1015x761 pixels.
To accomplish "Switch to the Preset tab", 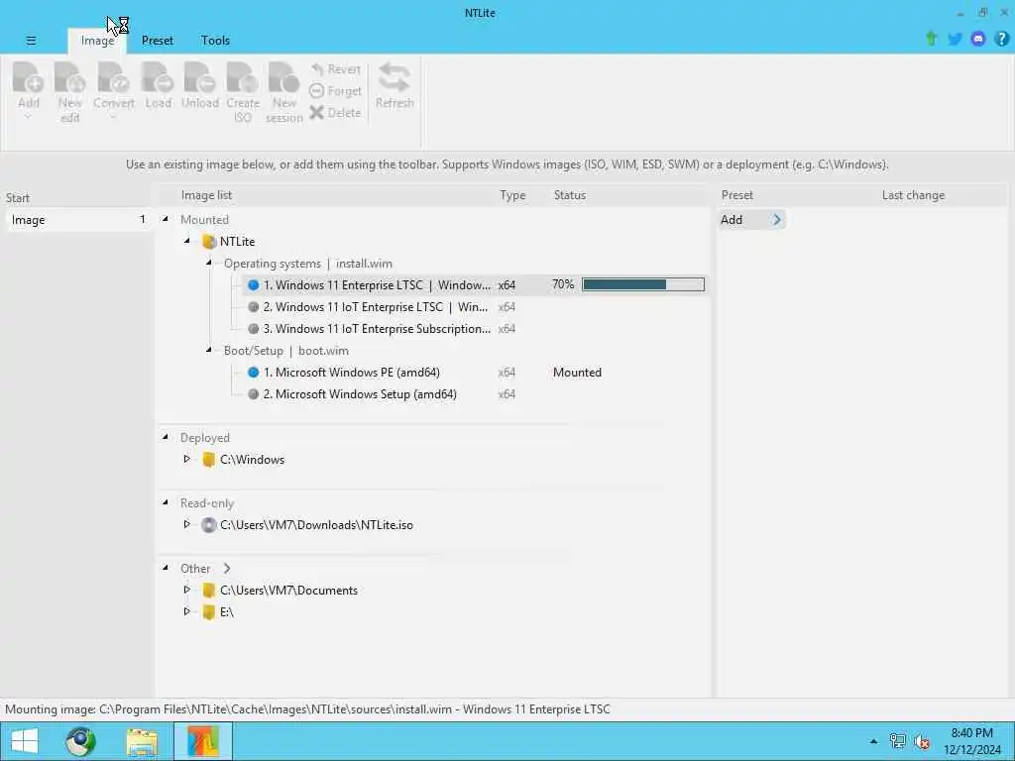I will pos(158,41).
